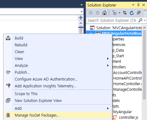147x120 pixels.
Task: Expand the View submenu arrow
Action: (x=108, y=59)
